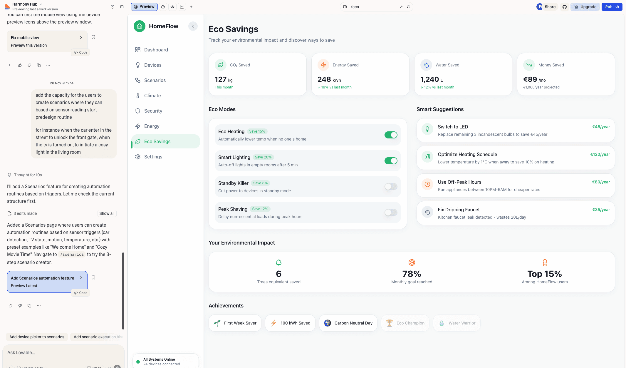
Task: Enable the Standby Killer switch
Action: 391,187
